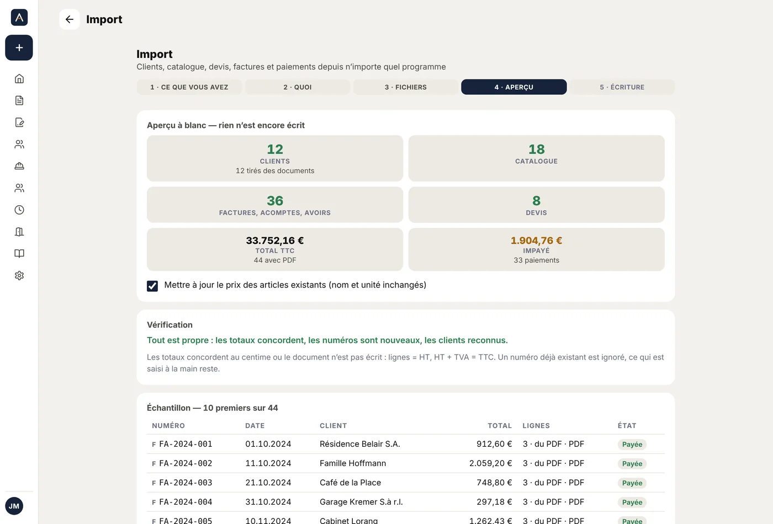Click the 1.904,76 € Impayé card
773x524 pixels.
[x=537, y=249]
